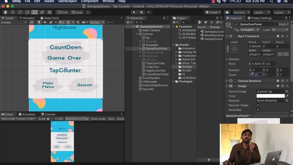Screen dimensions: 293x165
Task: Open the Gizmos dropdown in Scene view
Action: pos(97,22)
